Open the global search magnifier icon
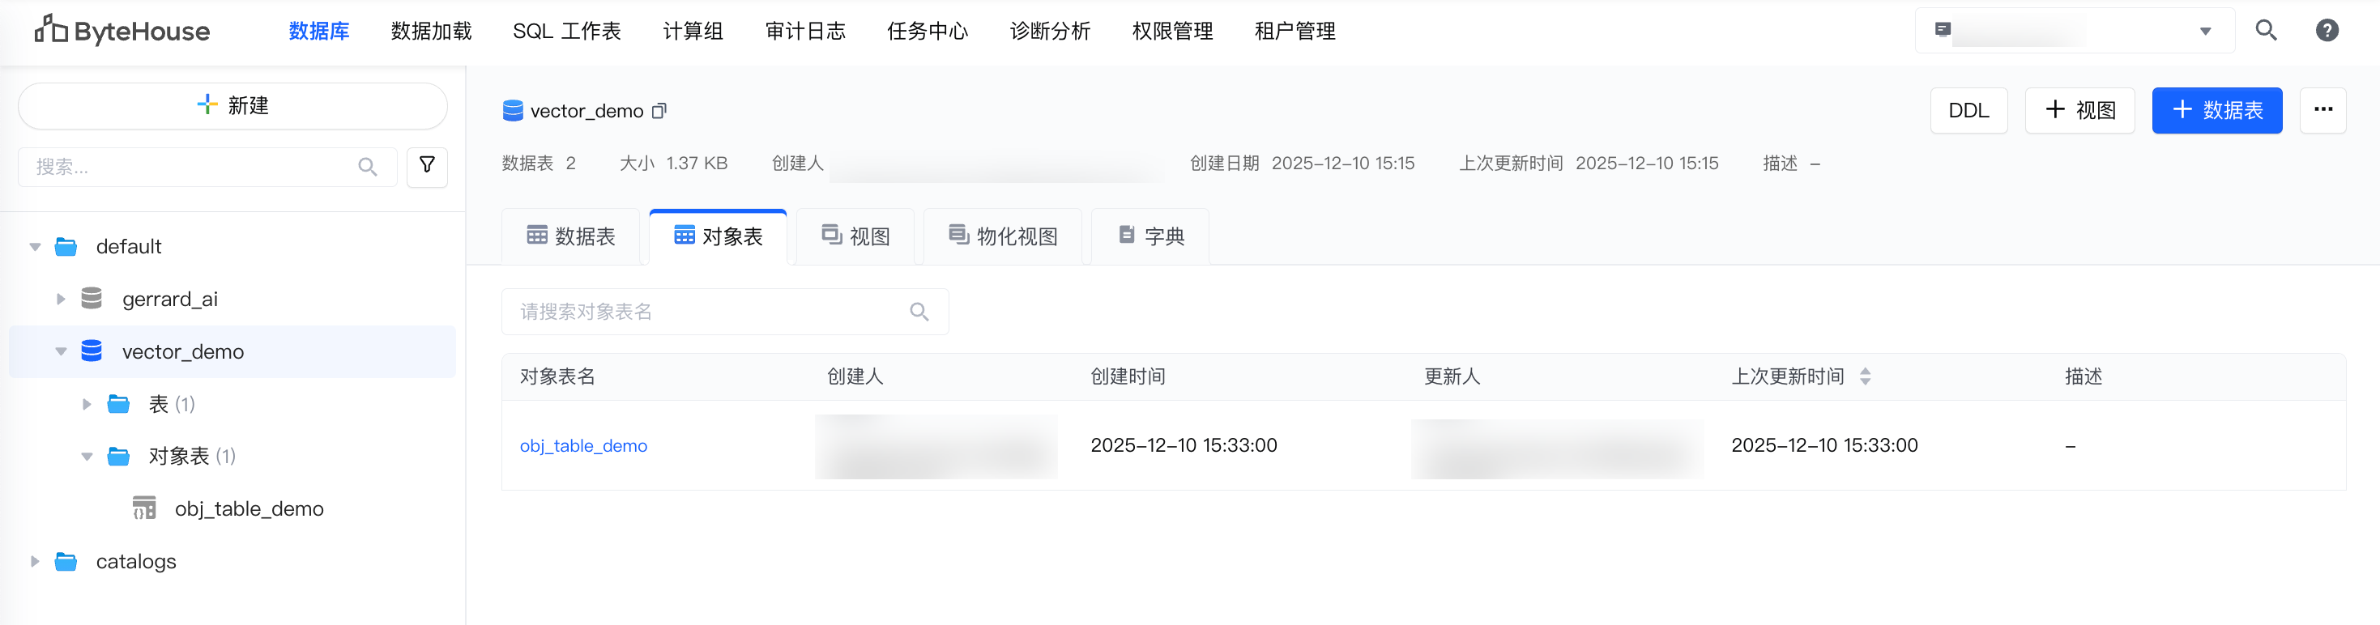This screenshot has width=2380, height=625. pos(2266,31)
